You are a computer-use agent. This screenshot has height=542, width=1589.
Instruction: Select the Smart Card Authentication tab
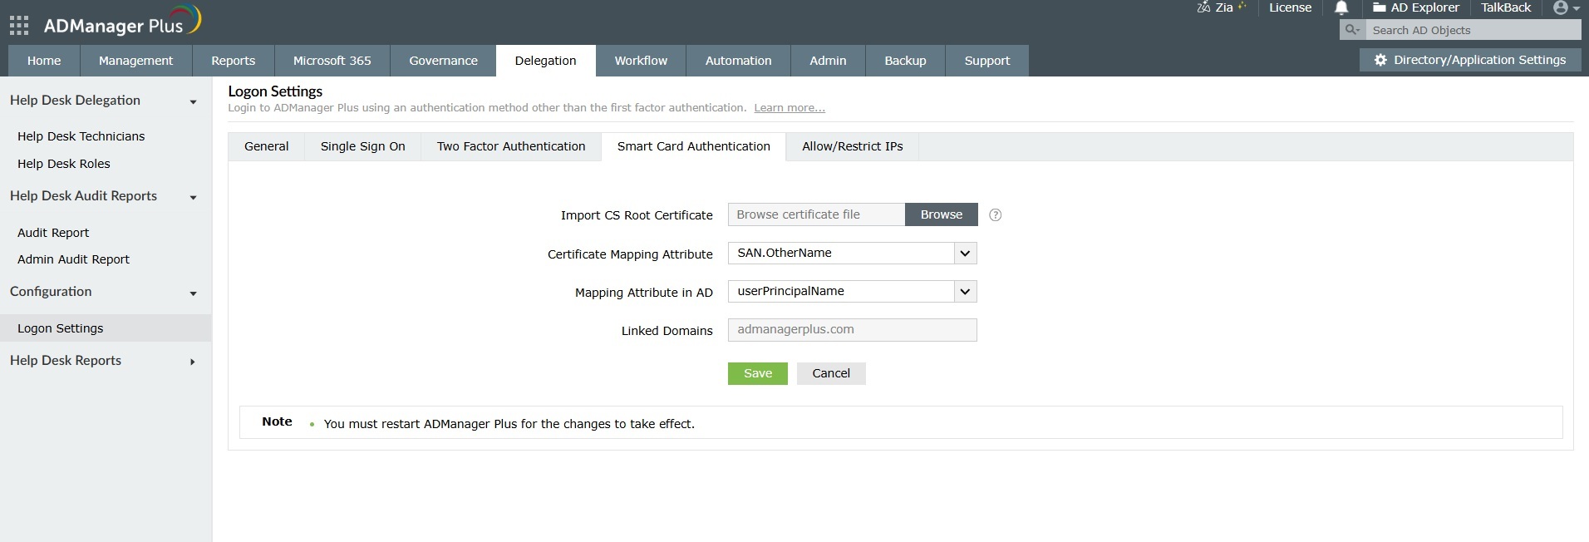(x=694, y=146)
